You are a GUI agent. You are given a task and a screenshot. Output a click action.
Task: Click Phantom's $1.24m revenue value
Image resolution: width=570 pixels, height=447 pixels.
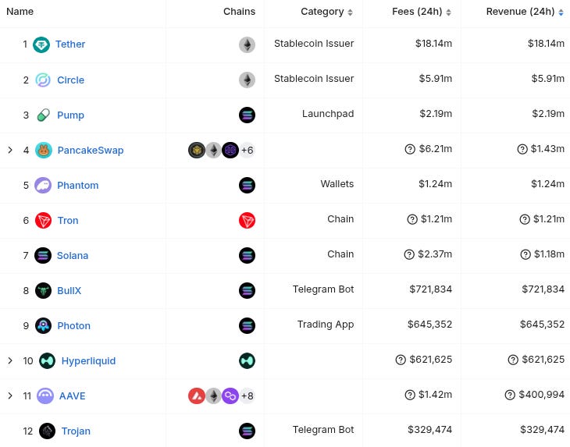tap(548, 184)
